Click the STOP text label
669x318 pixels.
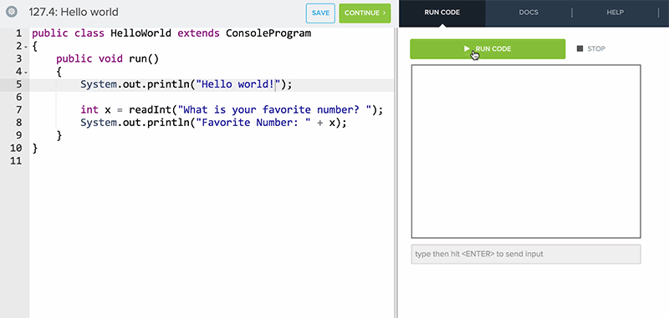[x=596, y=48]
